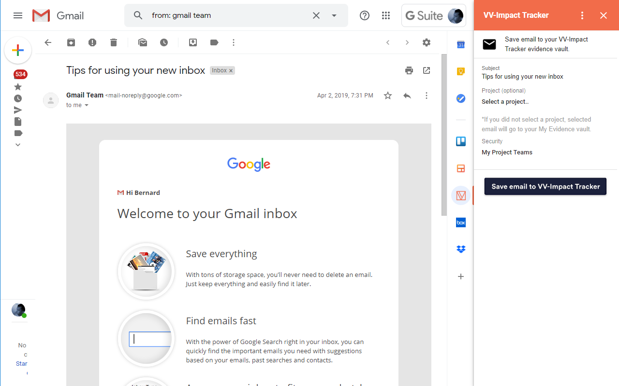The height and width of the screenshot is (386, 619).
Task: Open the Support help icon
Action: (365, 15)
